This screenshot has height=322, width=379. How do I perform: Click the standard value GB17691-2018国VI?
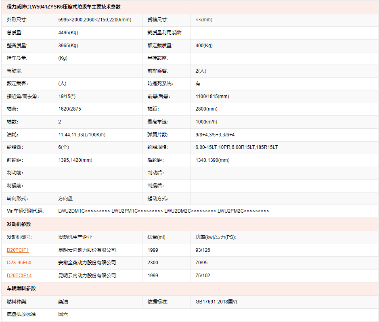[217, 302]
